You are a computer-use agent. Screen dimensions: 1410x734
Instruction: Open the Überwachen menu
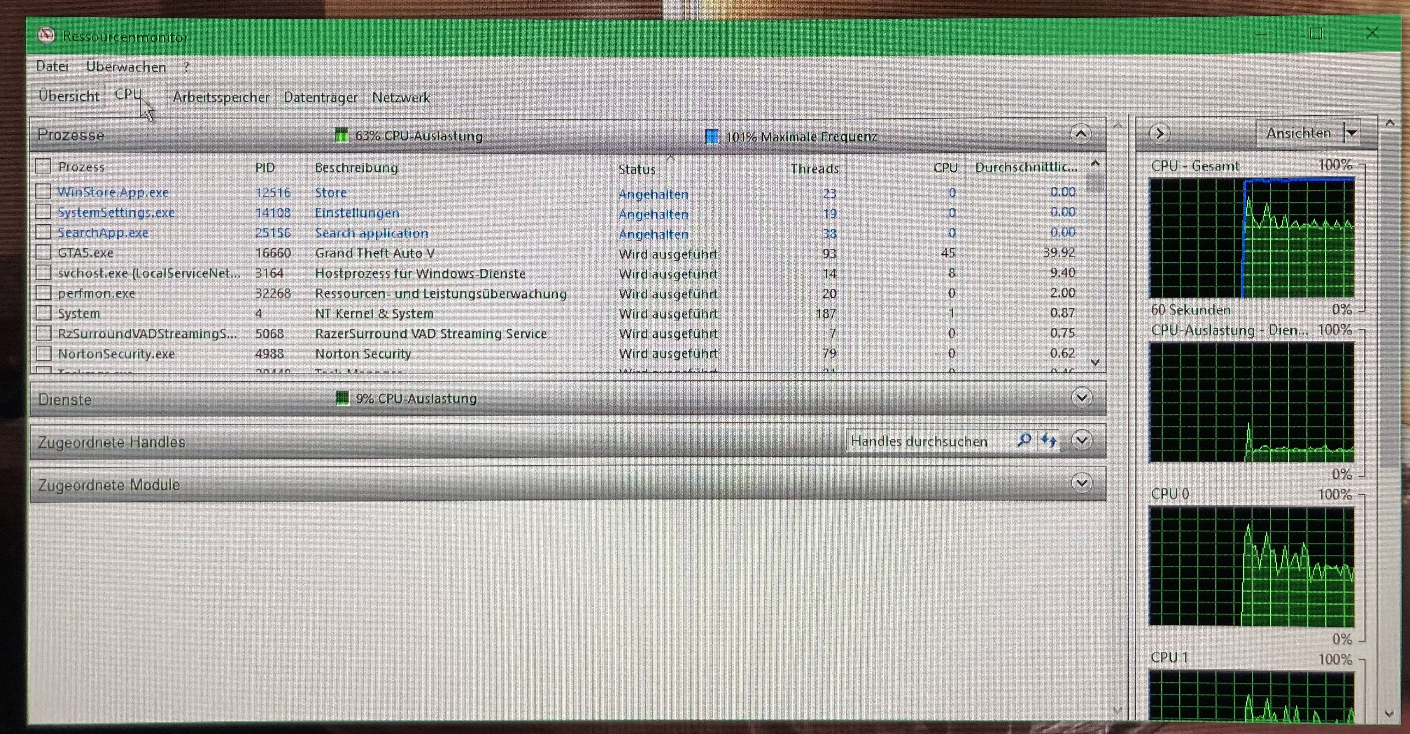coord(126,67)
